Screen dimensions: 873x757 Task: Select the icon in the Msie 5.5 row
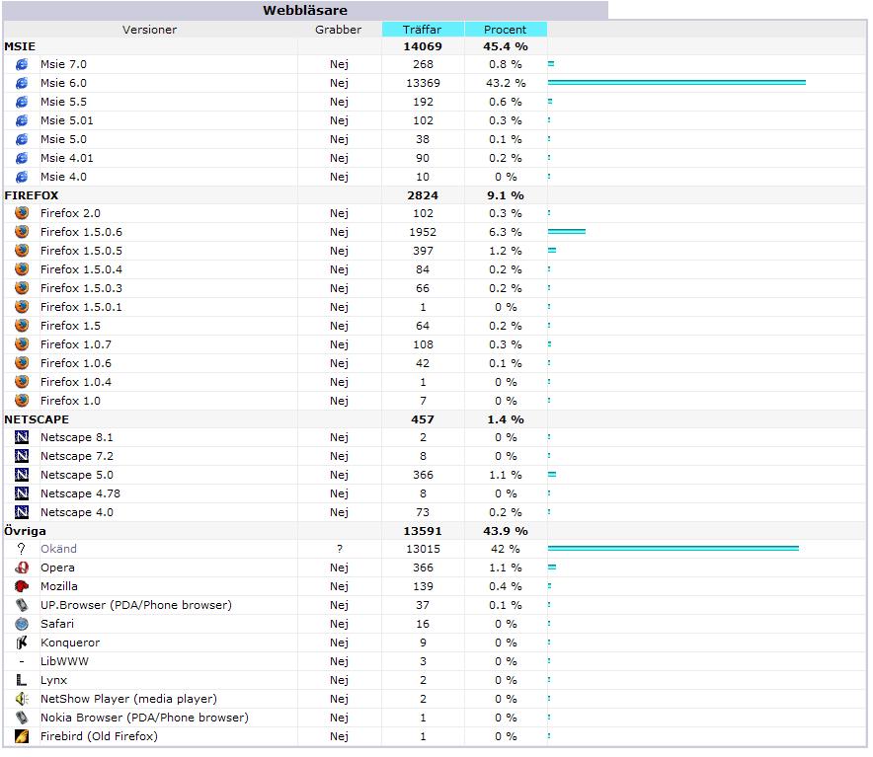(x=22, y=102)
